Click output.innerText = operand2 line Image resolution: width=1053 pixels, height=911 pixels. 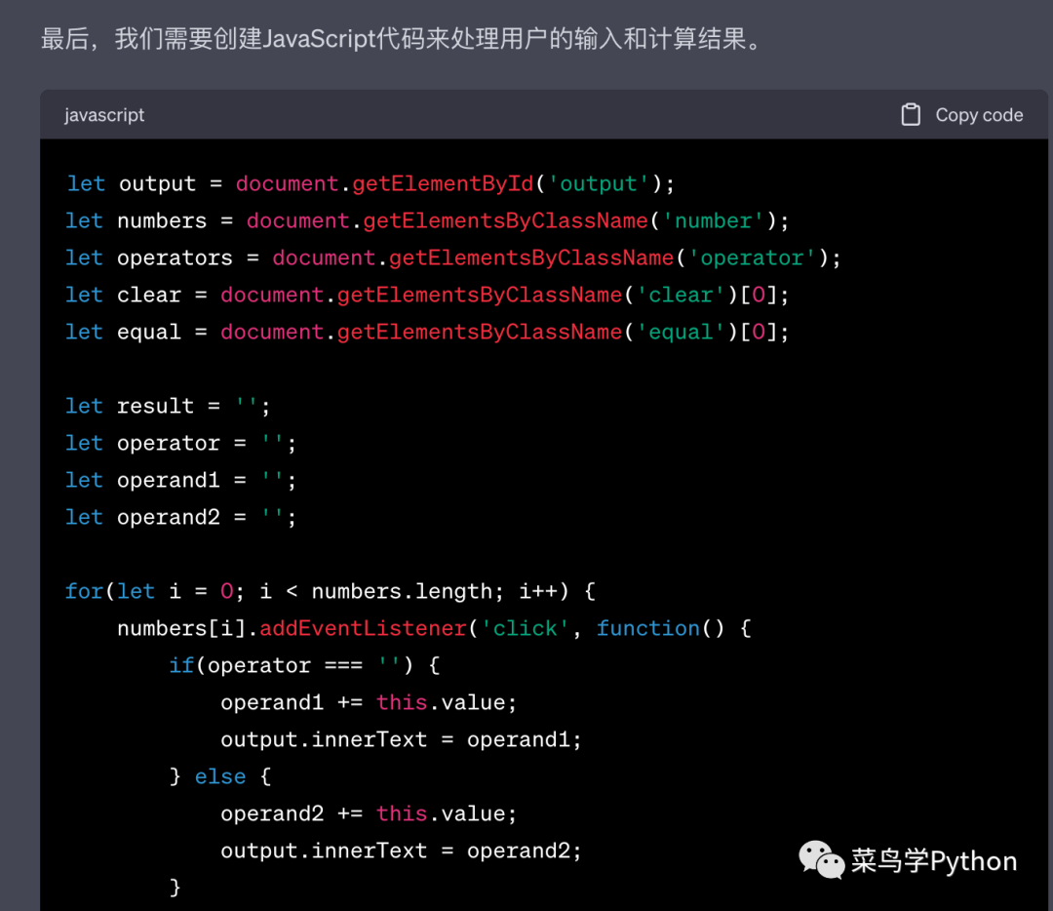401,852
